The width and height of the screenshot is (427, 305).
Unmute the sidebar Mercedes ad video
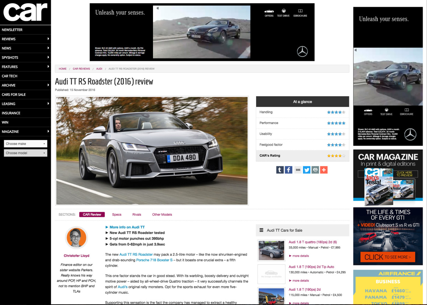(356, 50)
